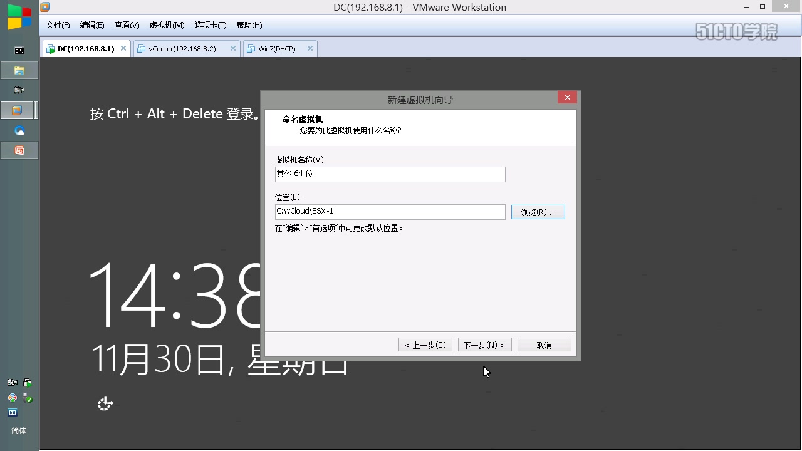Click the 按 Ctrl + Alt + Delete 登录 text
This screenshot has width=802, height=451.
click(x=174, y=114)
